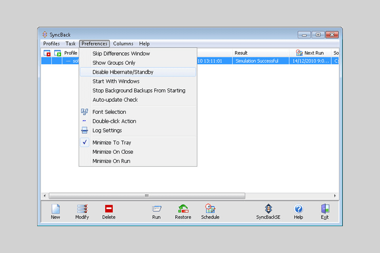This screenshot has width=380, height=253.
Task: Click the green run column header icon
Action: pos(57,53)
